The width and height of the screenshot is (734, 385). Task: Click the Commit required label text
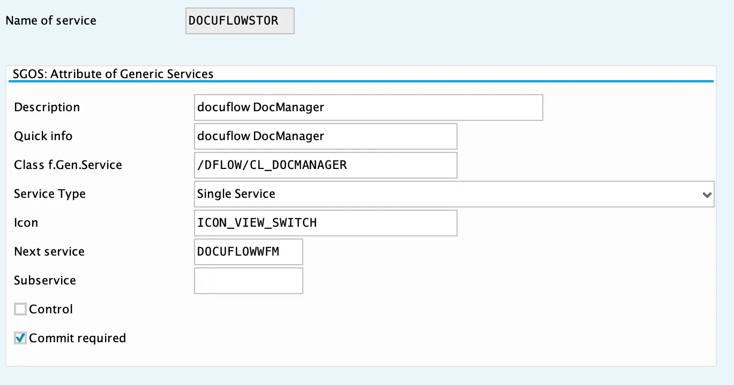click(78, 338)
